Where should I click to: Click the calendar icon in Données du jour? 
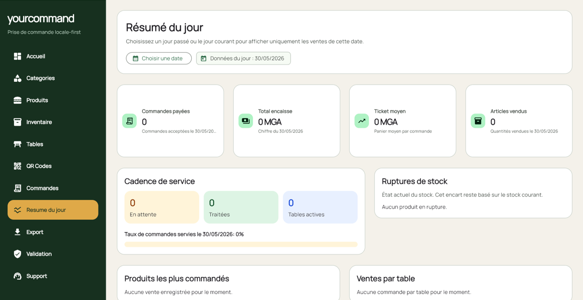(204, 58)
